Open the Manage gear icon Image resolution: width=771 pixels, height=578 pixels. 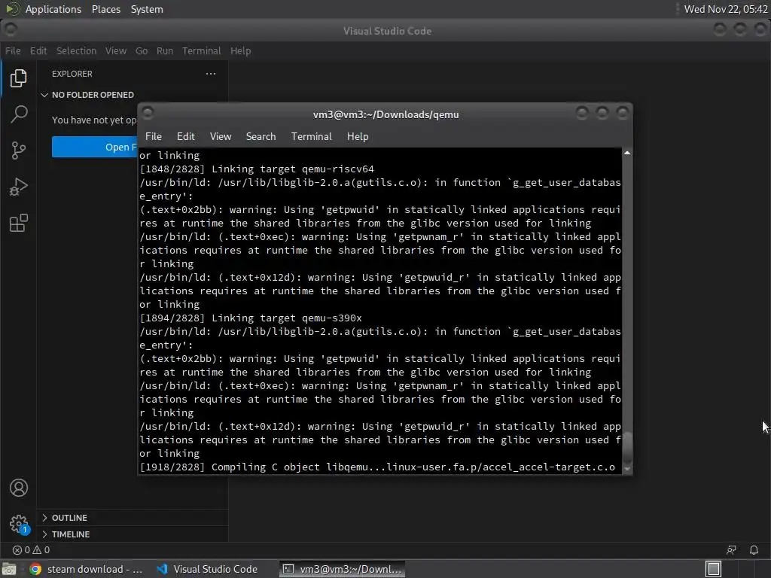point(19,524)
